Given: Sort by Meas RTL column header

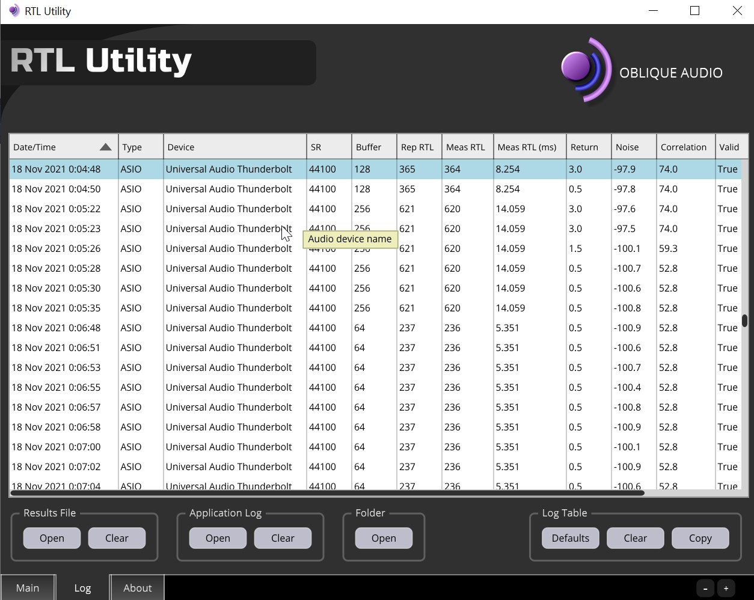Looking at the screenshot, I should click(x=467, y=147).
